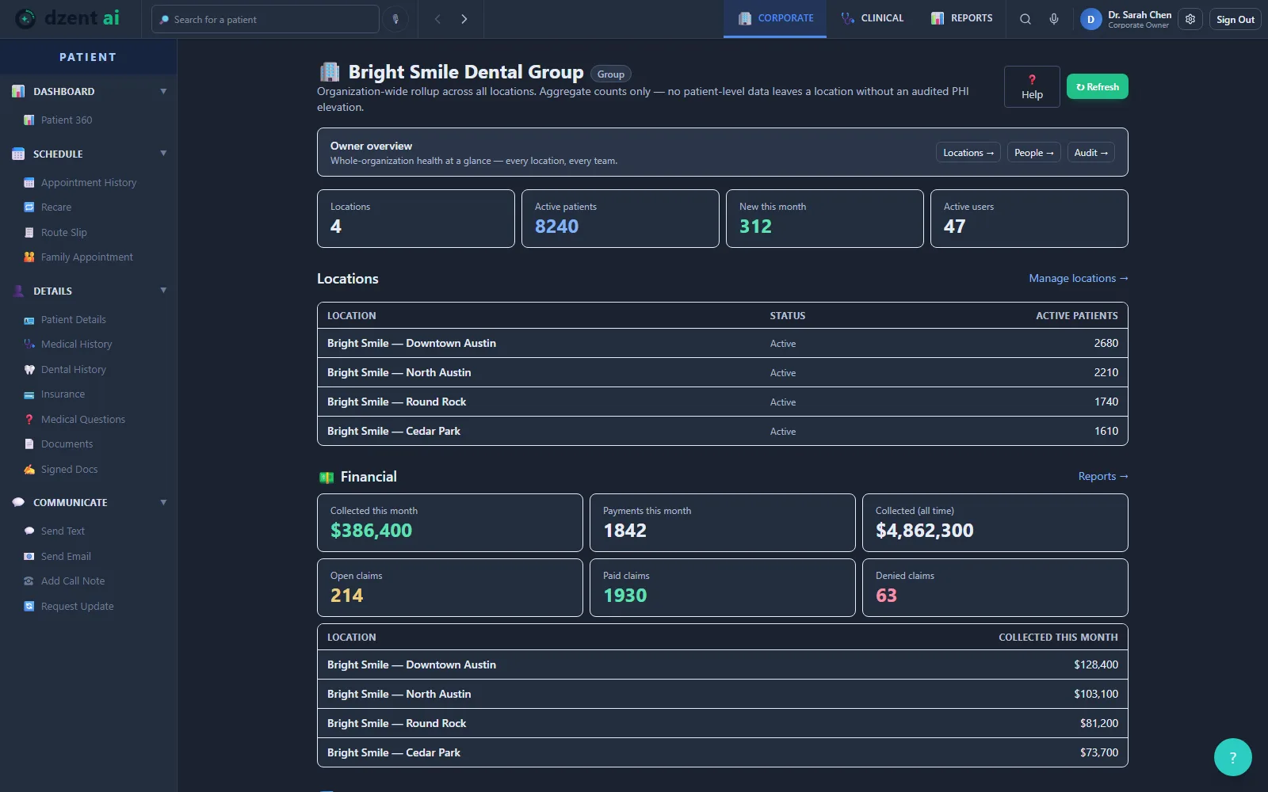Open the Audit shortcut in Owner overview
The width and height of the screenshot is (1268, 792).
tap(1090, 152)
